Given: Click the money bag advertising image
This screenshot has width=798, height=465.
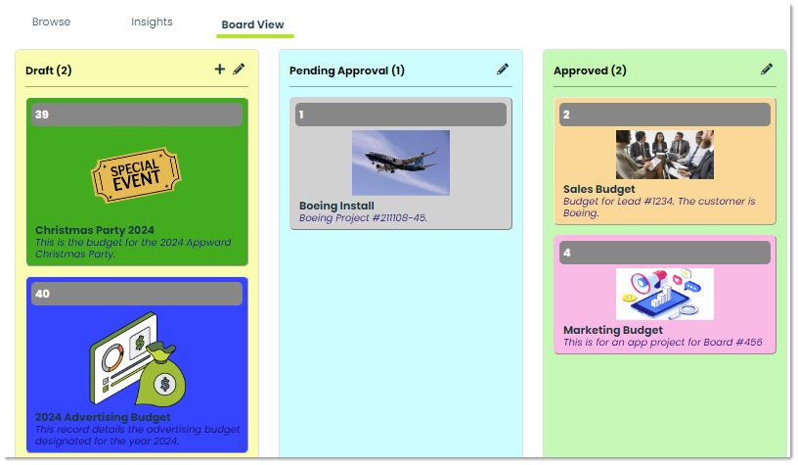Looking at the screenshot, I should 138,359.
